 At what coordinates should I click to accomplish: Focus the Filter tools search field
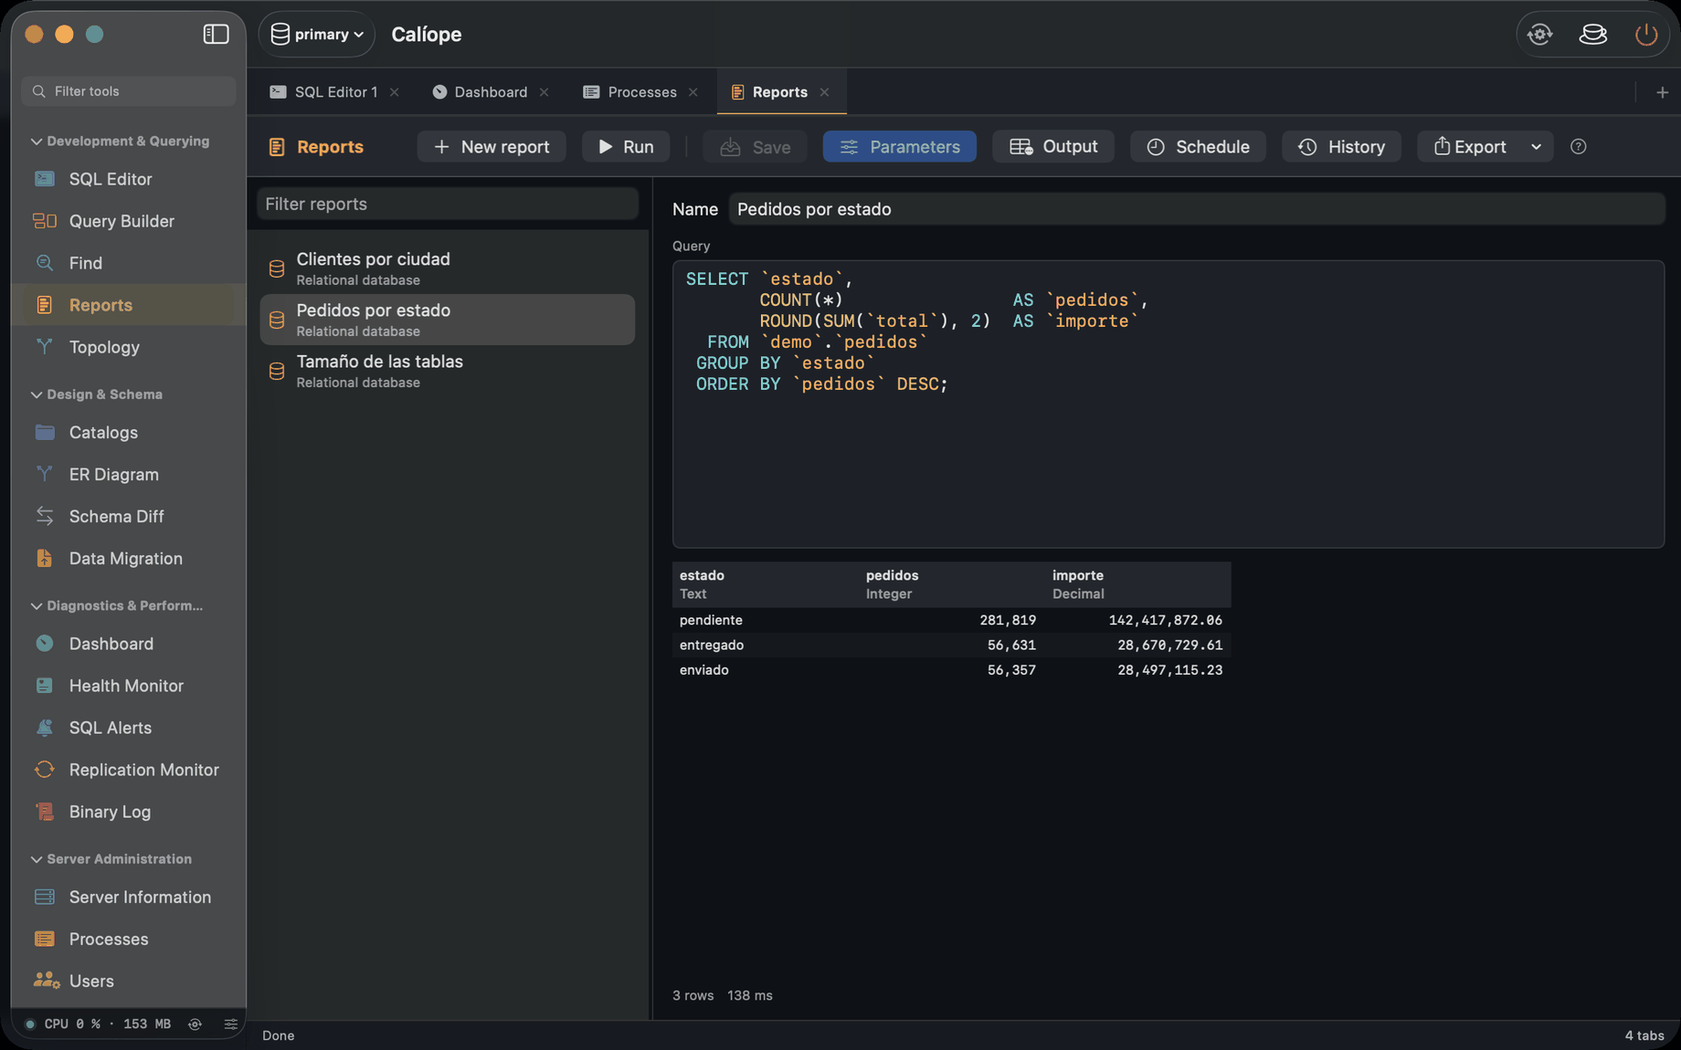tap(129, 91)
